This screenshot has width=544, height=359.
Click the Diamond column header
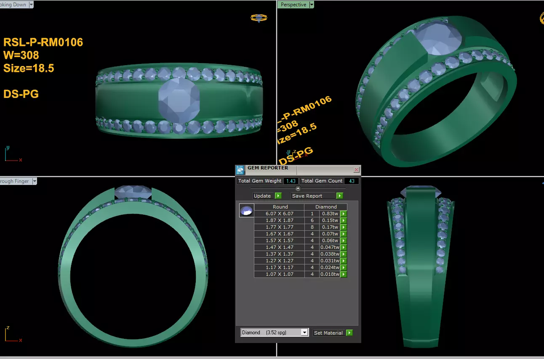tap(326, 207)
